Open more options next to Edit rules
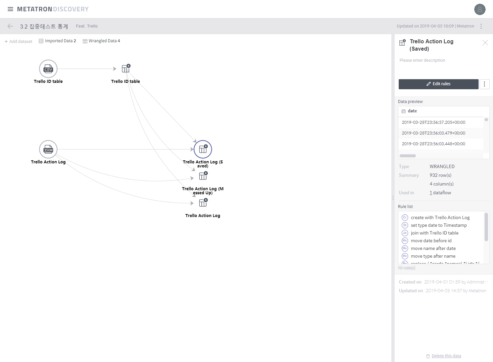493x362 pixels. [484, 84]
